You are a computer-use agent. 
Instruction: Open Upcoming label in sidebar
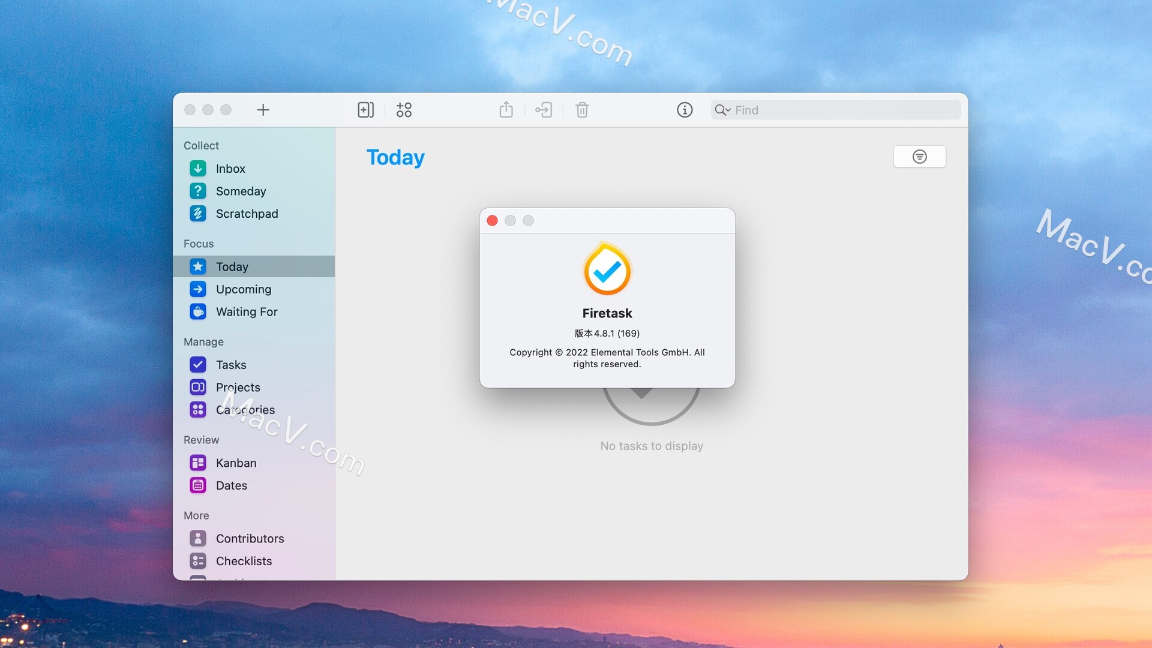pos(243,289)
